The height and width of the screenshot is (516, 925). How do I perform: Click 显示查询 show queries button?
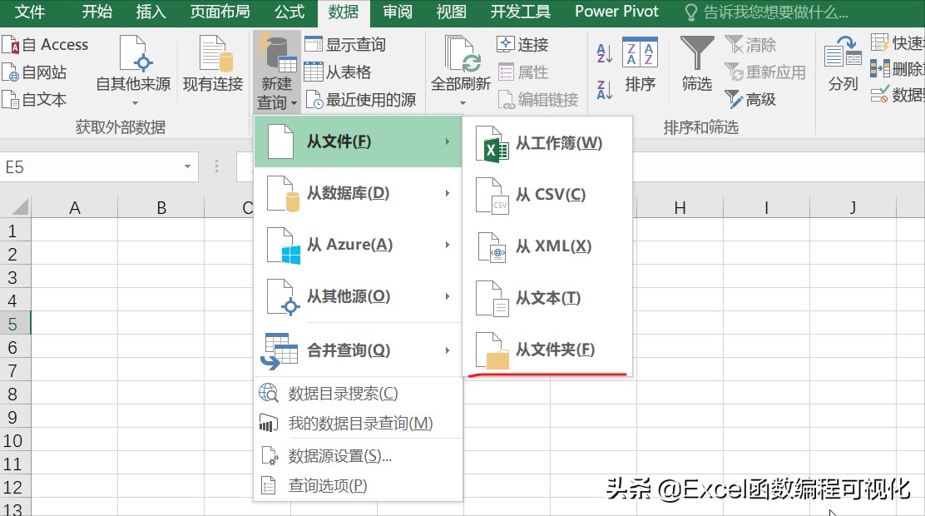click(x=346, y=45)
